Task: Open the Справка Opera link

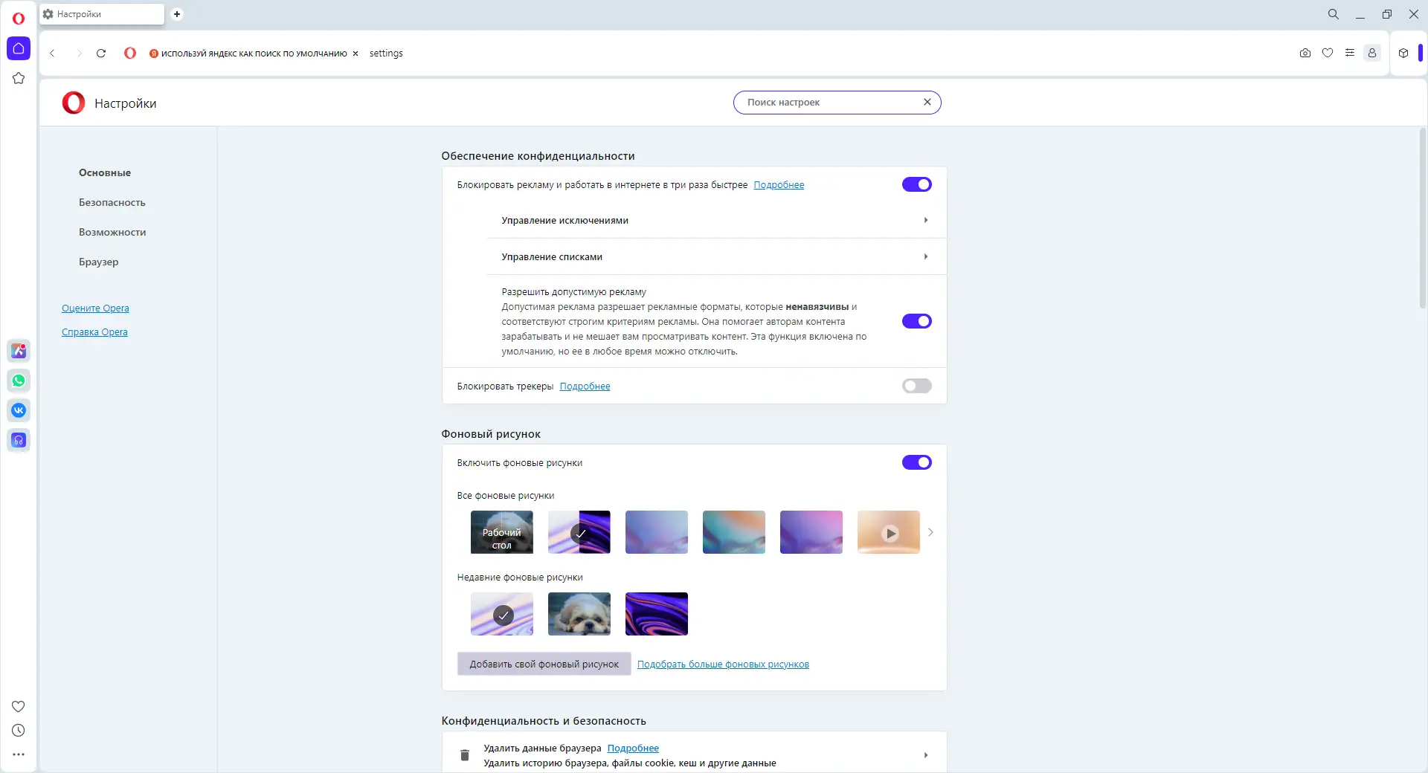Action: (94, 332)
